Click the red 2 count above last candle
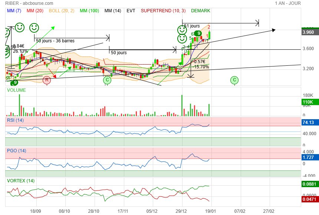319x215 pixels. tap(209, 27)
